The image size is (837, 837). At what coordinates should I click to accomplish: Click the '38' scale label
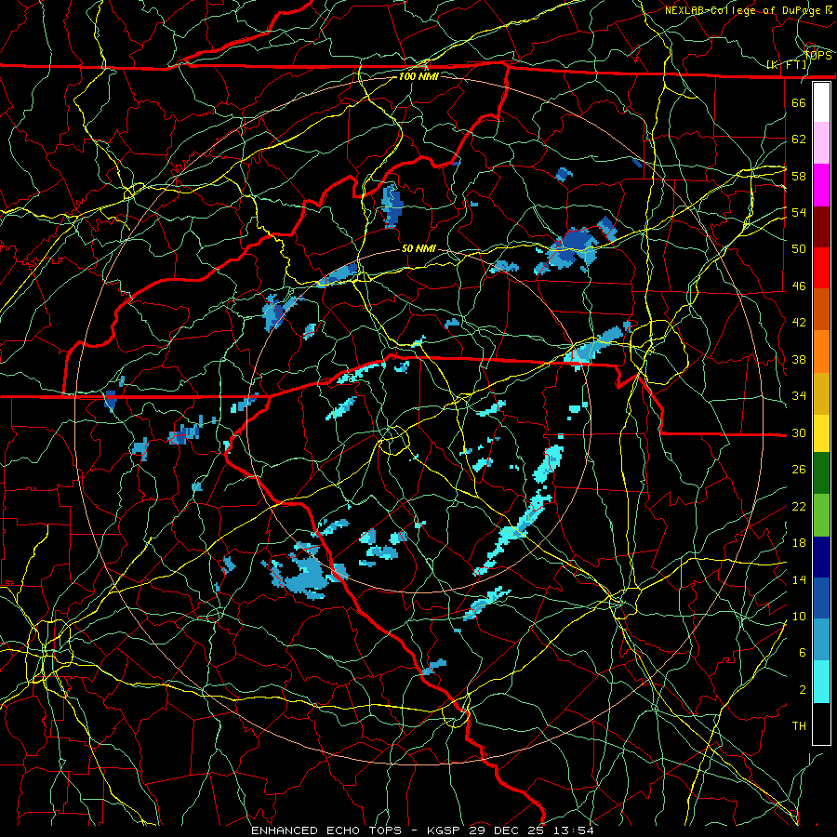799,359
